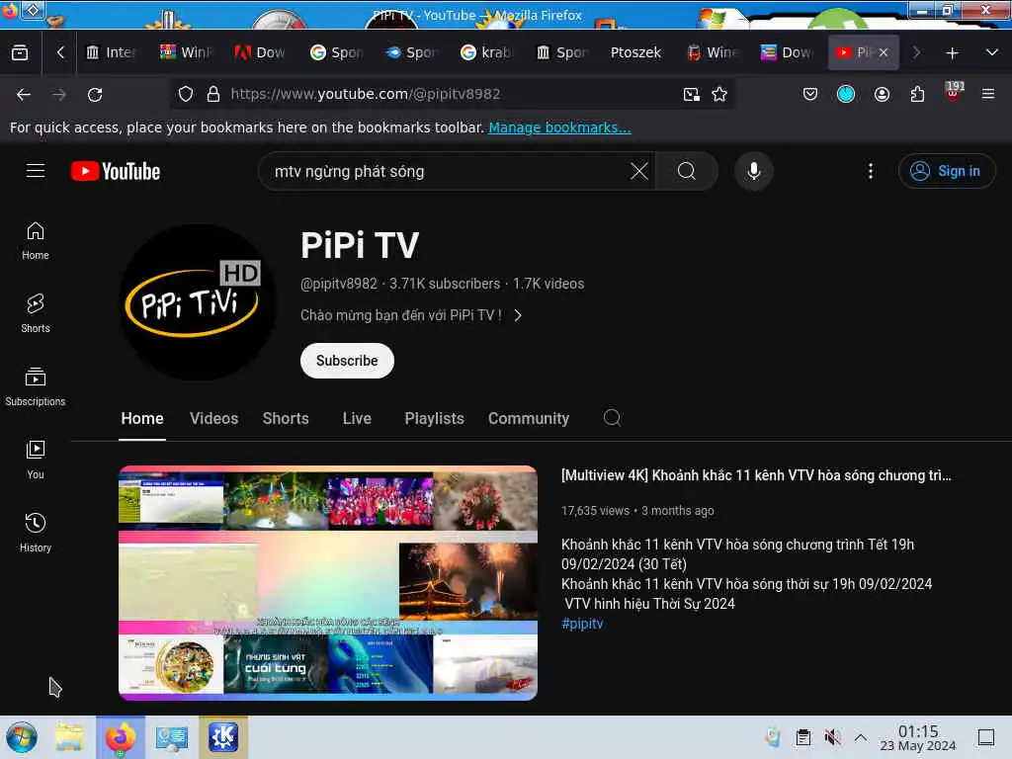Open the channel Live tab
The height and width of the screenshot is (759, 1012).
(x=357, y=418)
